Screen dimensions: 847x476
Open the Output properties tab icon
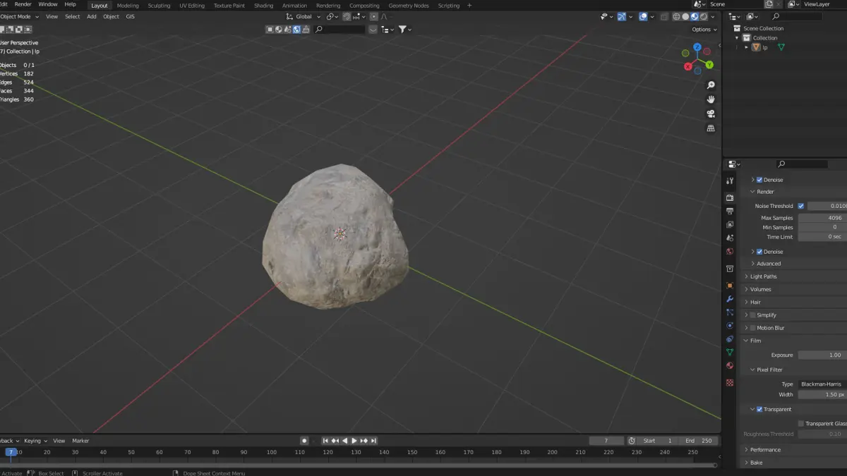pyautogui.click(x=730, y=211)
